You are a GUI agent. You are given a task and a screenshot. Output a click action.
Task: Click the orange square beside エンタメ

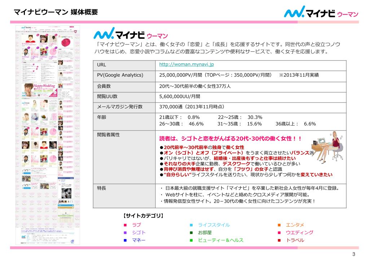point(279,225)
